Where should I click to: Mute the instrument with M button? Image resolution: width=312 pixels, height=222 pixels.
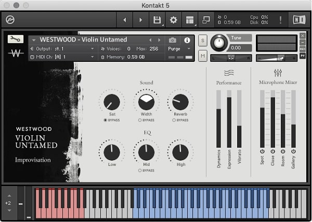click(203, 56)
